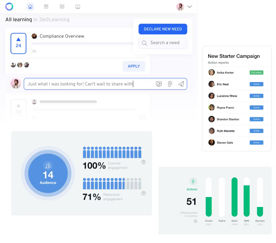
Task: Click the question mark beside Resources engagement
Action: (143, 193)
